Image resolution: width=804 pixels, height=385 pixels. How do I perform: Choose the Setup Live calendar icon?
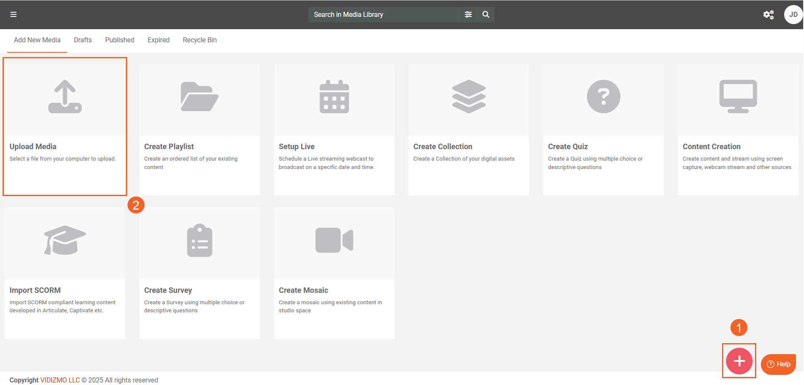coord(334,97)
